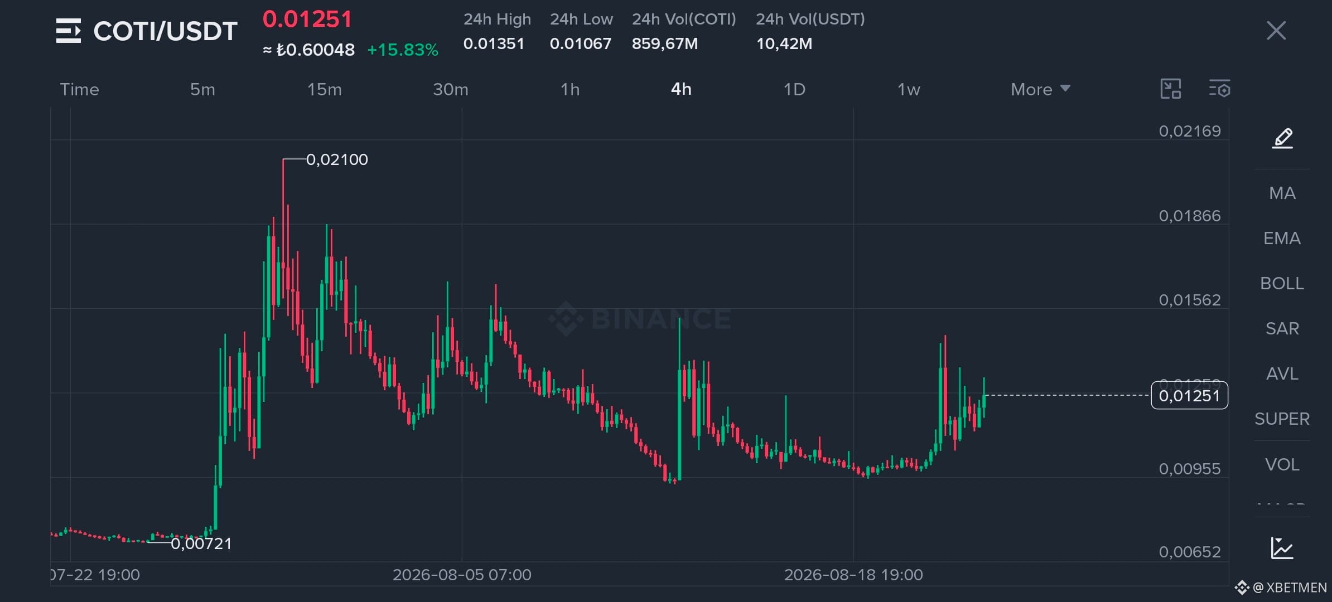Screen dimensions: 1332x602
Task: Toggle the AVL indicator
Action: tap(1282, 374)
